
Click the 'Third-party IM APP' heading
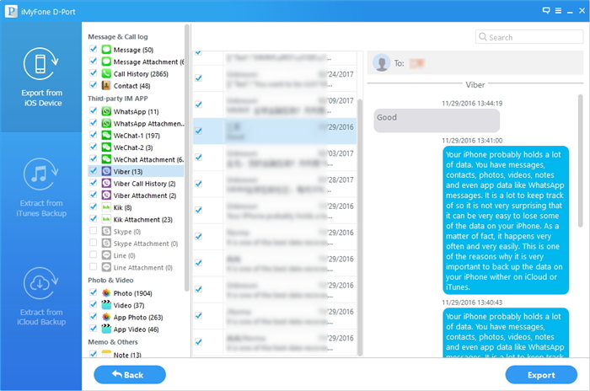click(118, 99)
